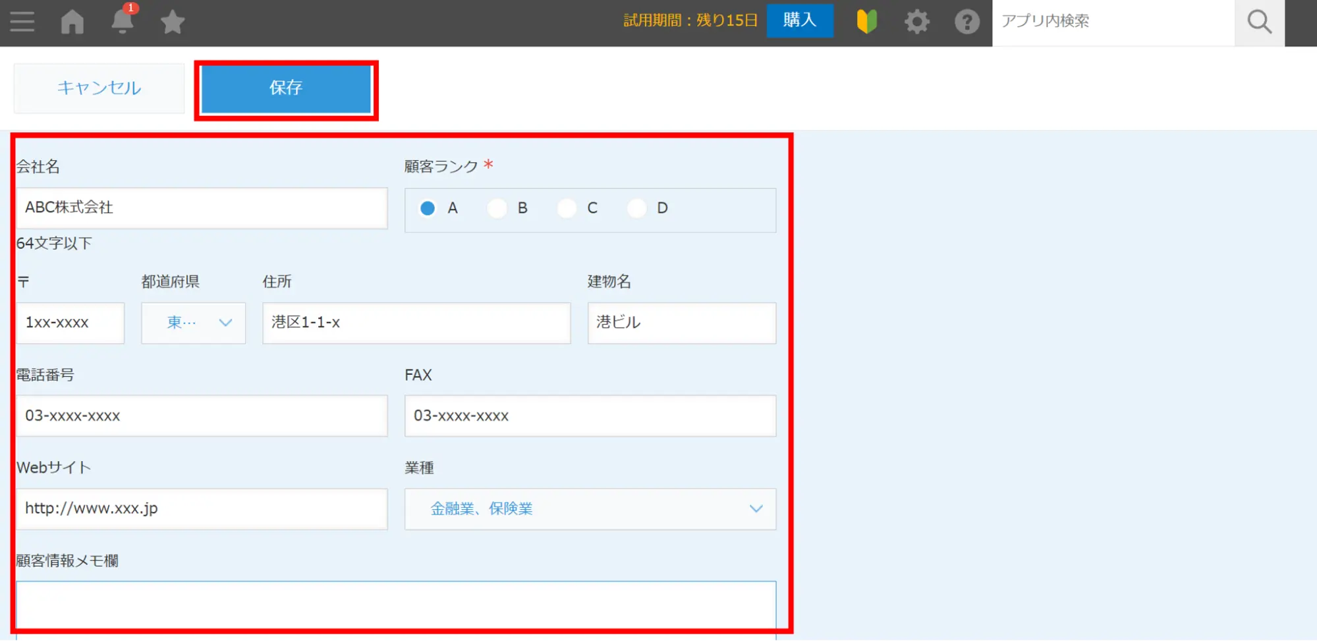Screen dimensions: 1317x641
Task: Open the industry type dropdown
Action: [590, 509]
